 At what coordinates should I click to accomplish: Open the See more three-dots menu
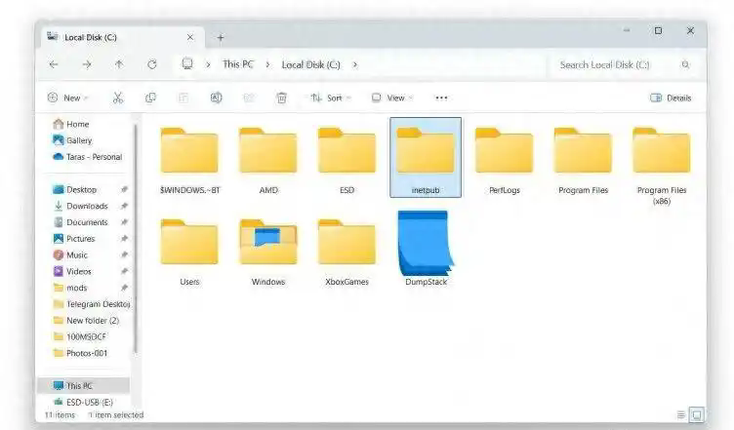point(441,98)
